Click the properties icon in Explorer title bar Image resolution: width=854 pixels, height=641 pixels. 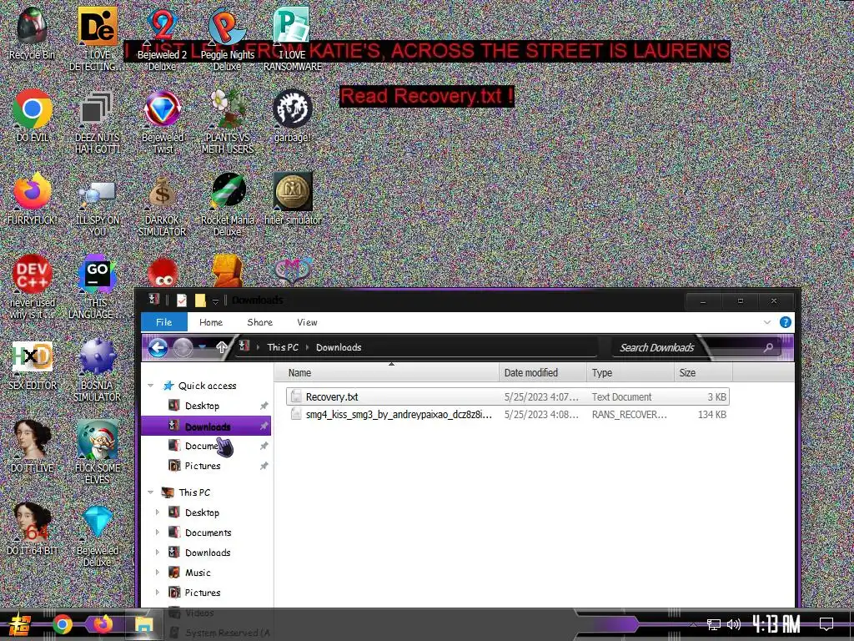click(182, 300)
